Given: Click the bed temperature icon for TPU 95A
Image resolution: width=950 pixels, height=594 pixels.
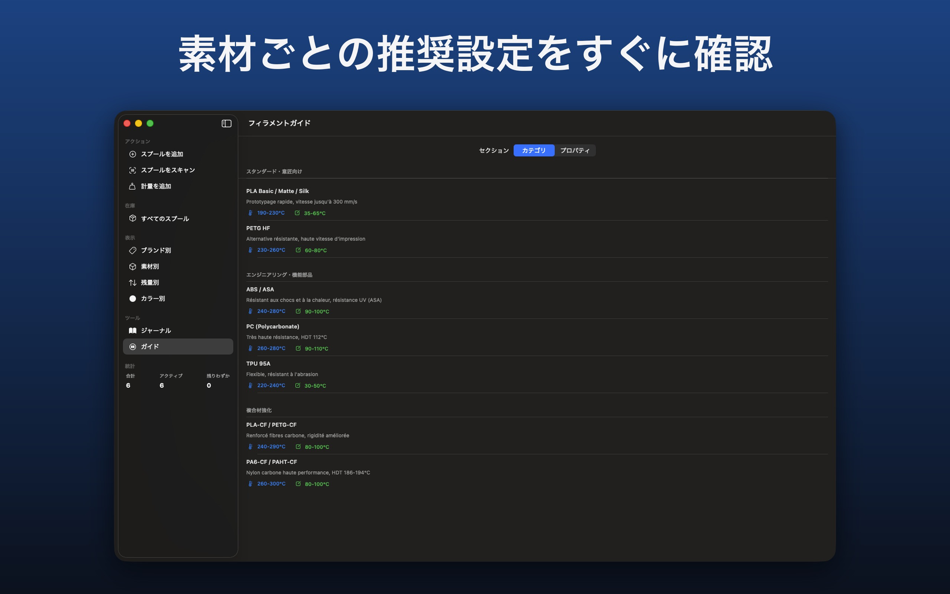Looking at the screenshot, I should click(298, 386).
